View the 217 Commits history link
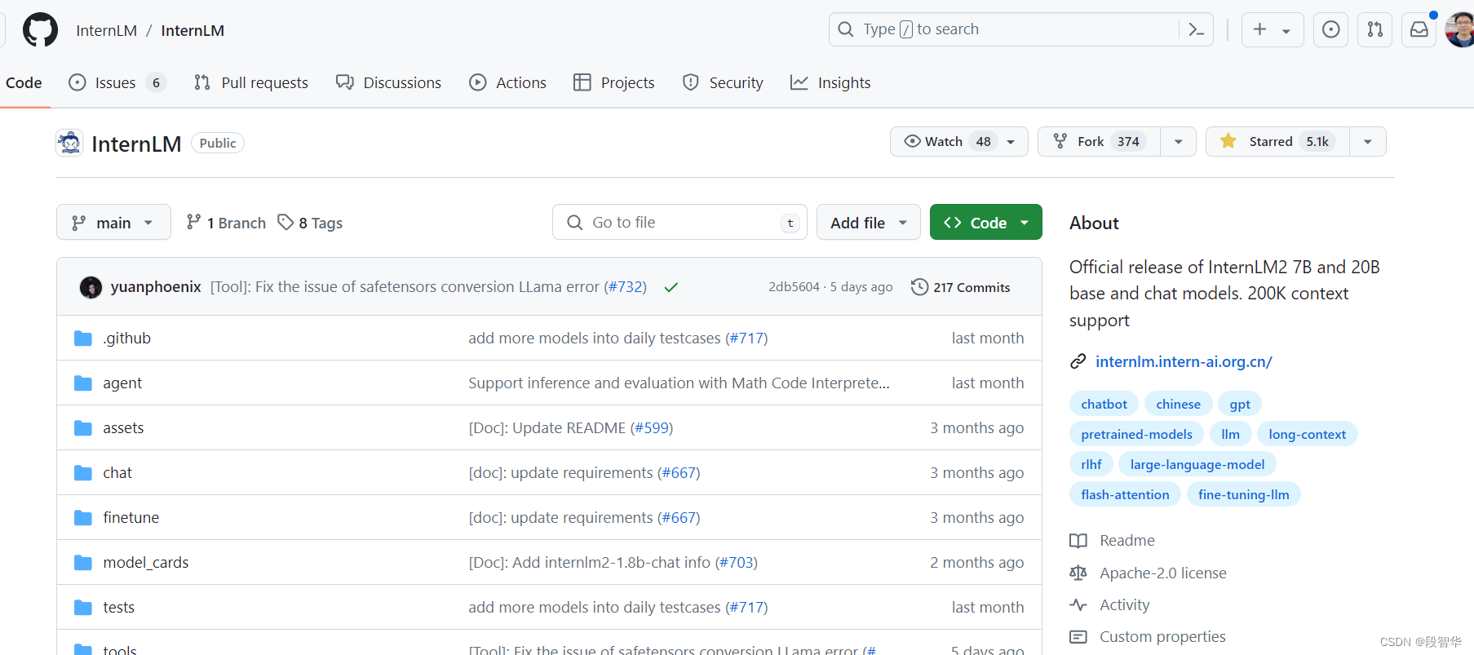1474x655 pixels. click(961, 287)
